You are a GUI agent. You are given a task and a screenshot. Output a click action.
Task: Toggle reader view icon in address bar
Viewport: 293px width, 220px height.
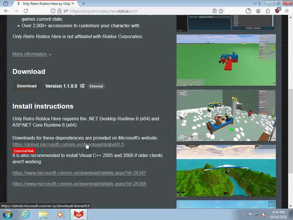215,11
